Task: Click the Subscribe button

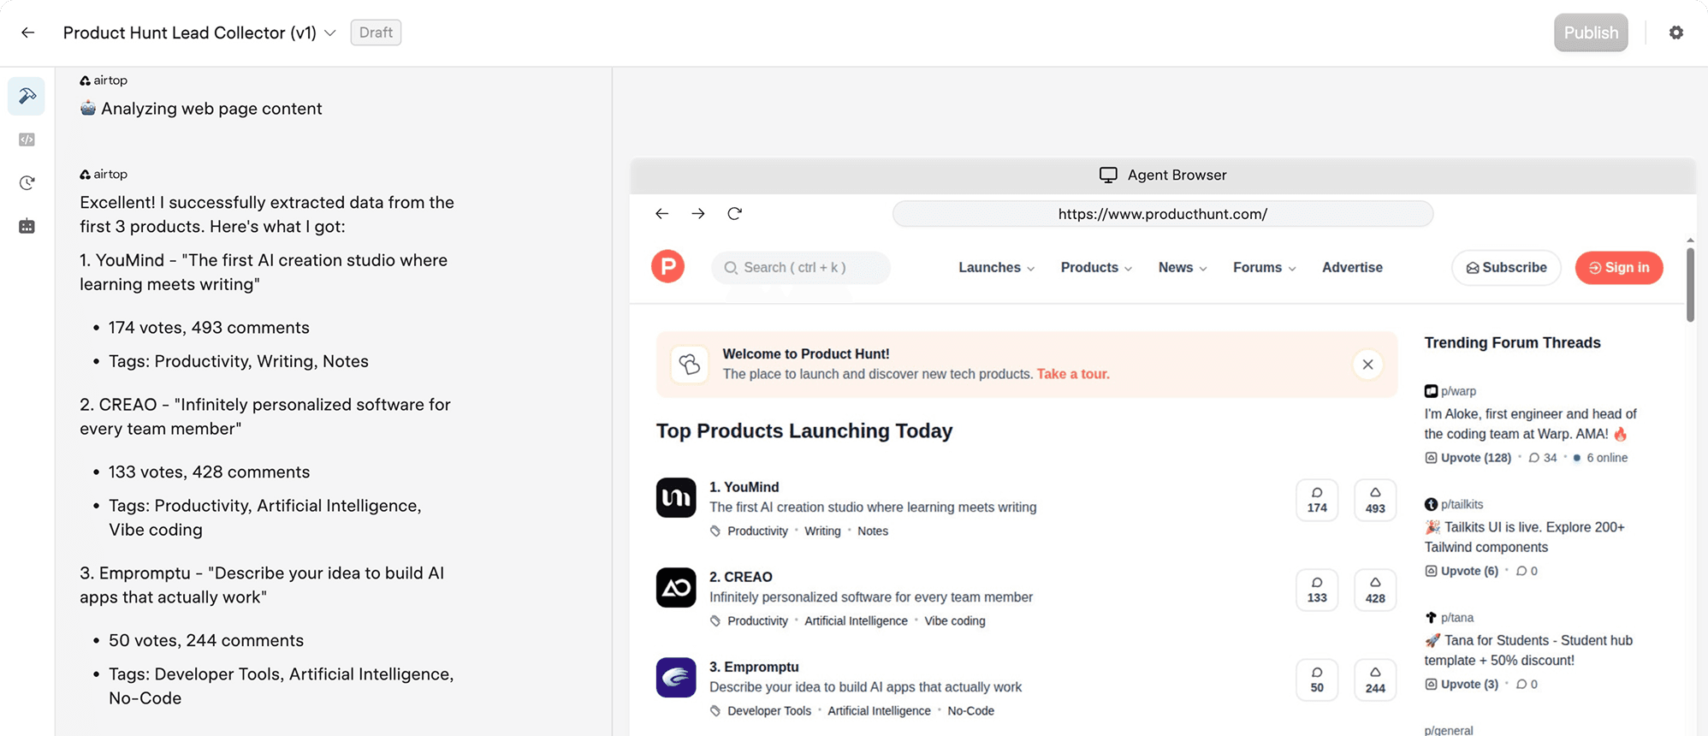Action: [1506, 268]
